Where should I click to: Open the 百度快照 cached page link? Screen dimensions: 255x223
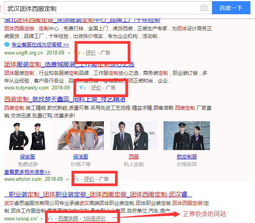pos(68,219)
